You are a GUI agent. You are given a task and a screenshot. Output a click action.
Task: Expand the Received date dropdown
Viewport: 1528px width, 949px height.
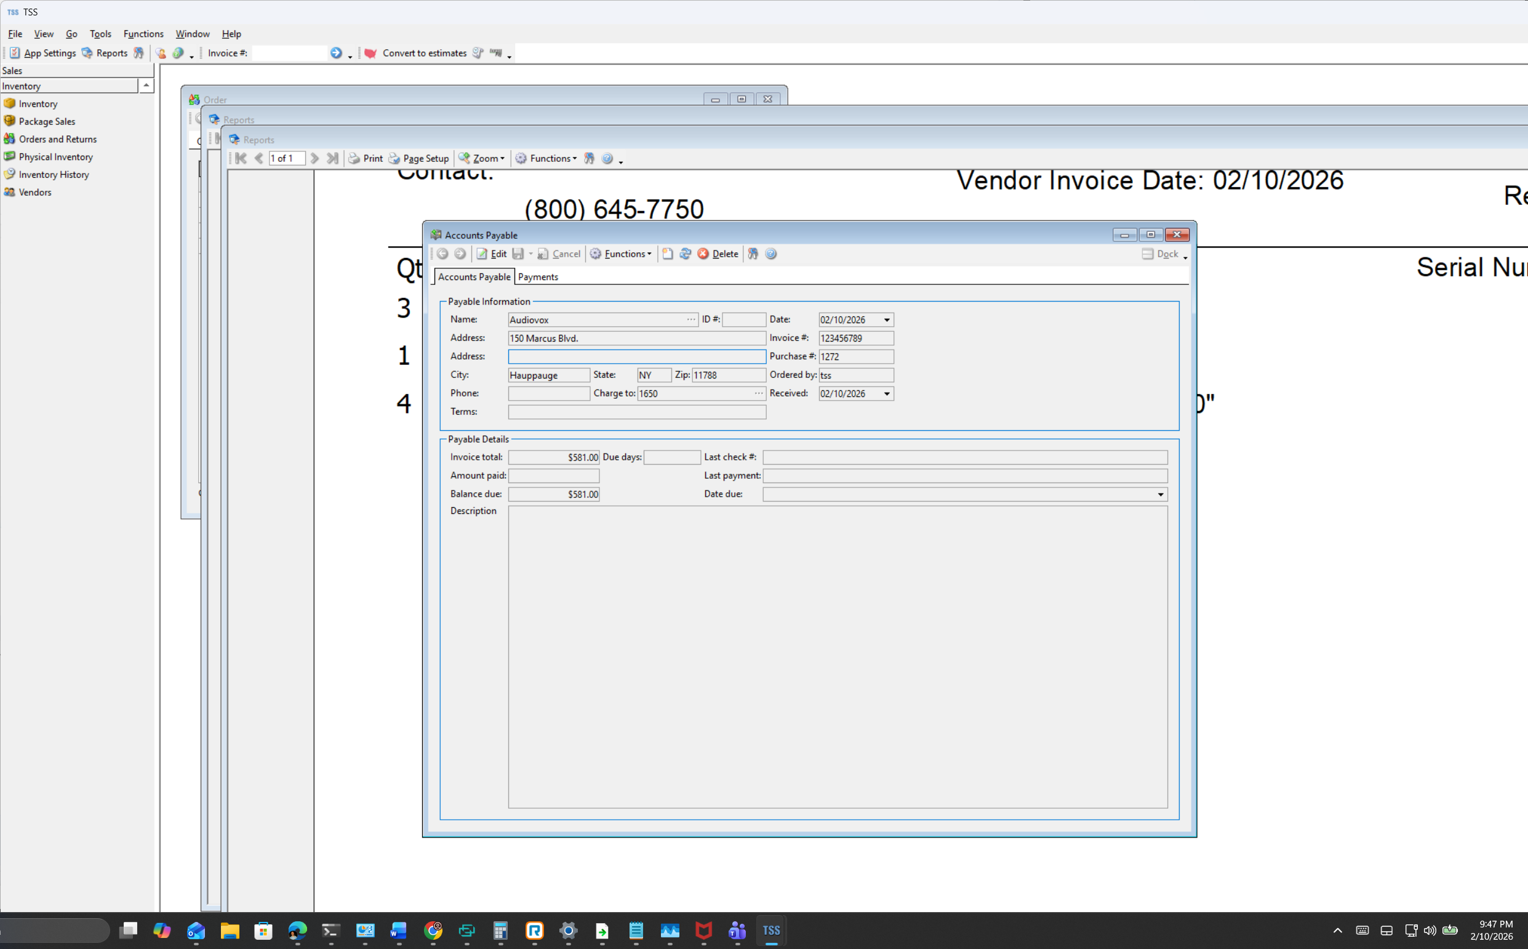tap(887, 393)
